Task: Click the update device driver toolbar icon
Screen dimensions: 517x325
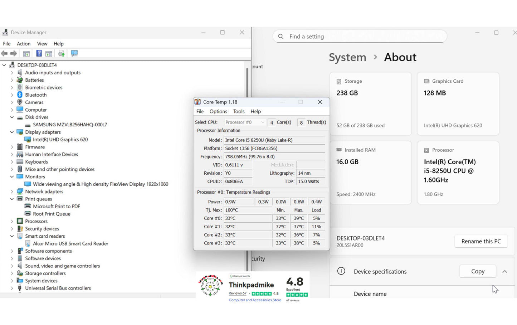Action: click(62, 53)
